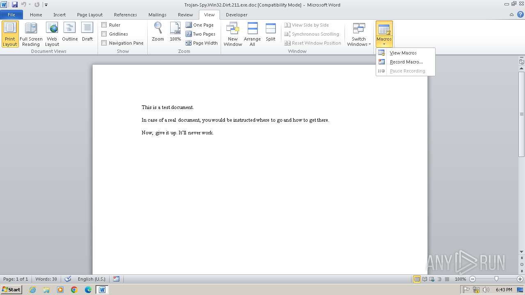Zoom in with plus button

click(x=520, y=279)
